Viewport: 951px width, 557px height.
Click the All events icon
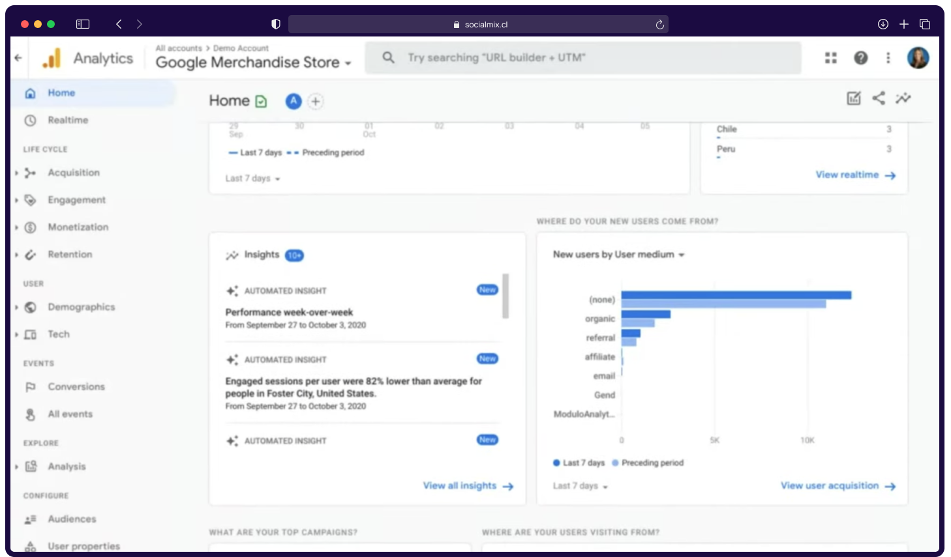(x=30, y=414)
